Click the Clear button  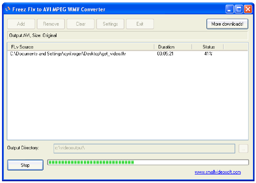point(81,24)
